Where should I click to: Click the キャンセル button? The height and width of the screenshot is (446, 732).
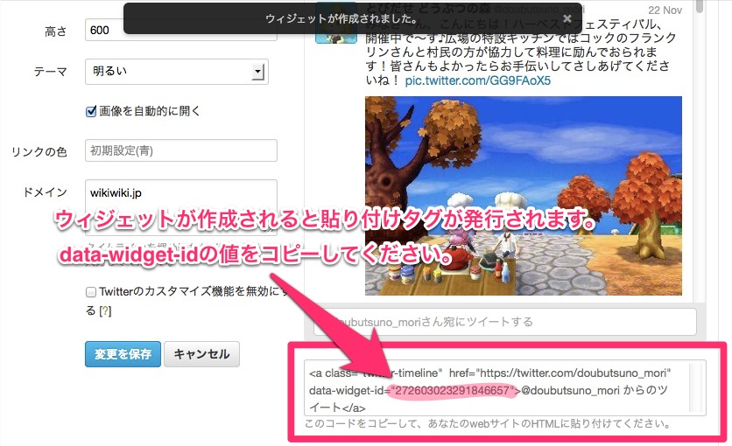point(201,354)
